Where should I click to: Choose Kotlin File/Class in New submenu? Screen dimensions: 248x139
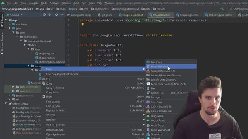pos(171,66)
